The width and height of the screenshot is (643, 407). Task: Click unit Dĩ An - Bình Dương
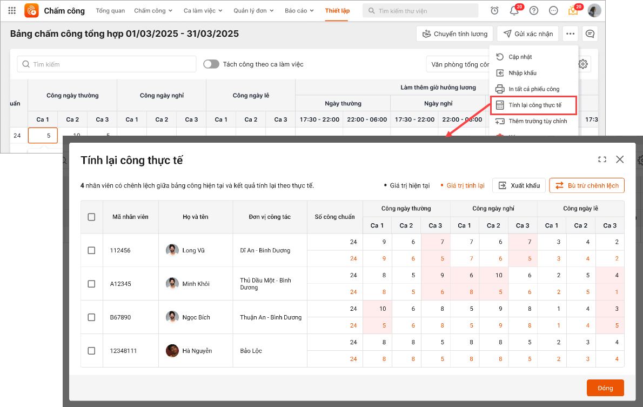tap(265, 250)
